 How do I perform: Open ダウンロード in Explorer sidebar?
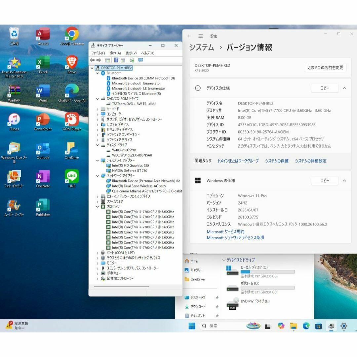coord(198,307)
